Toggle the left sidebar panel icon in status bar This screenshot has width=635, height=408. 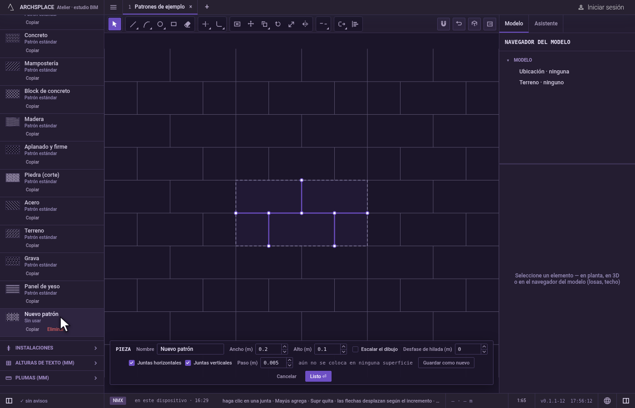[9, 401]
